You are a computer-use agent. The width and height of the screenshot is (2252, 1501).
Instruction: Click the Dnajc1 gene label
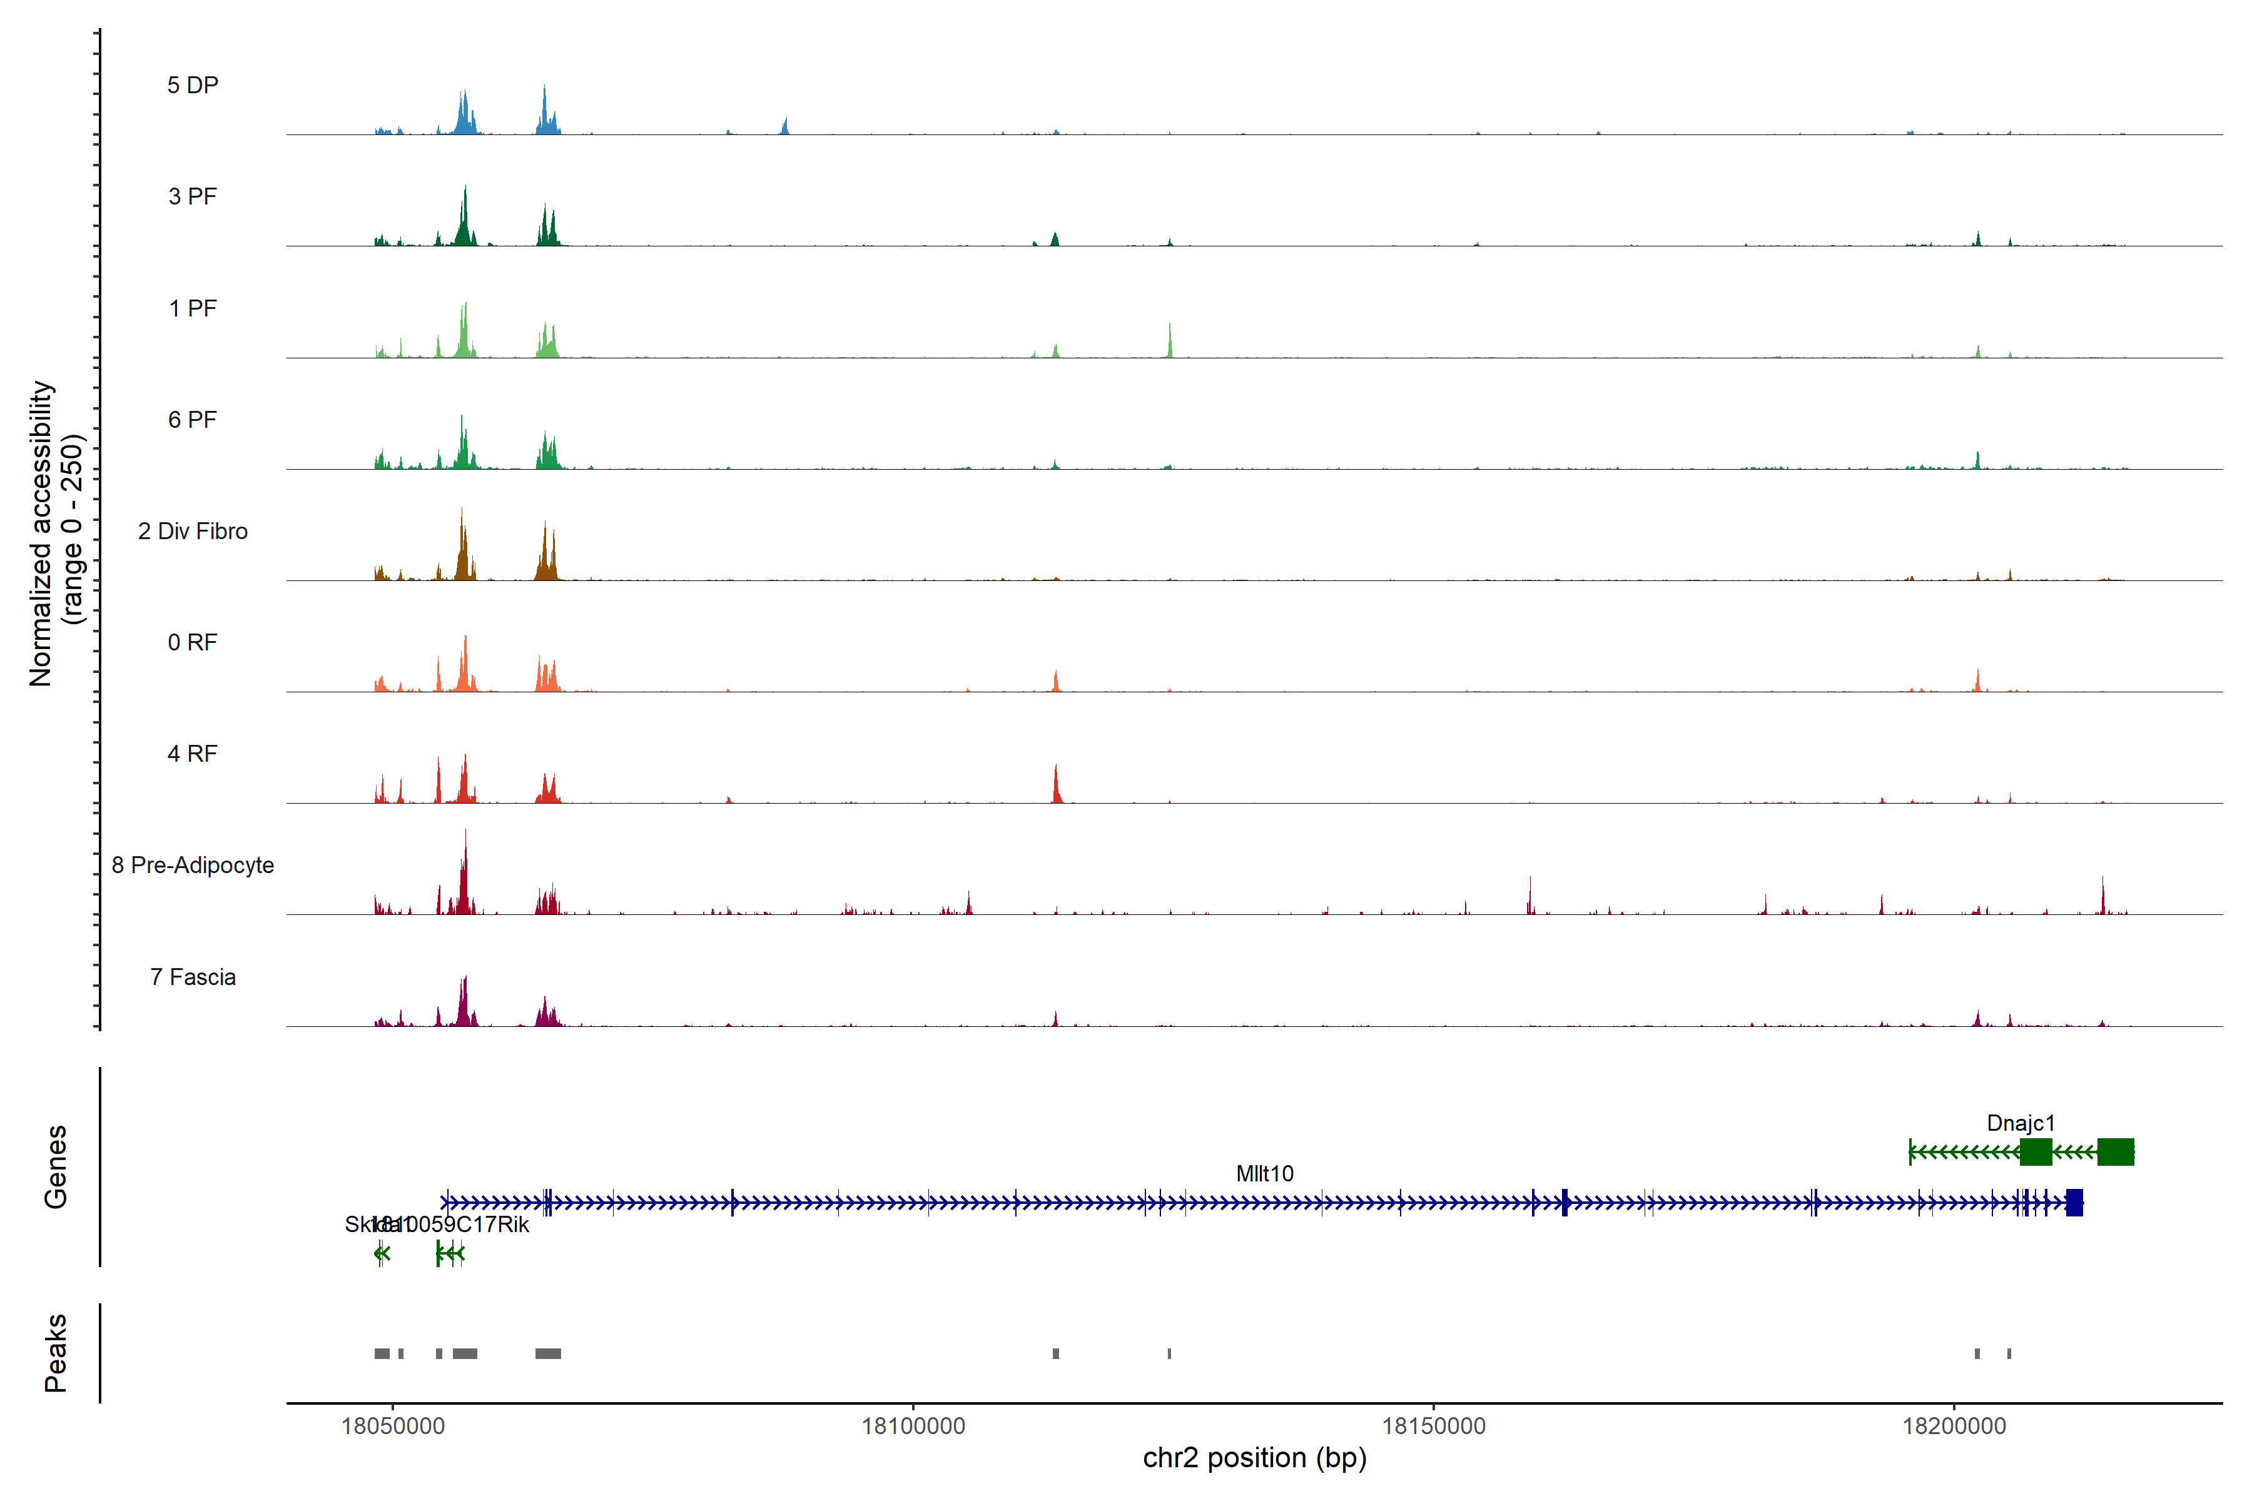pyautogui.click(x=2021, y=1123)
